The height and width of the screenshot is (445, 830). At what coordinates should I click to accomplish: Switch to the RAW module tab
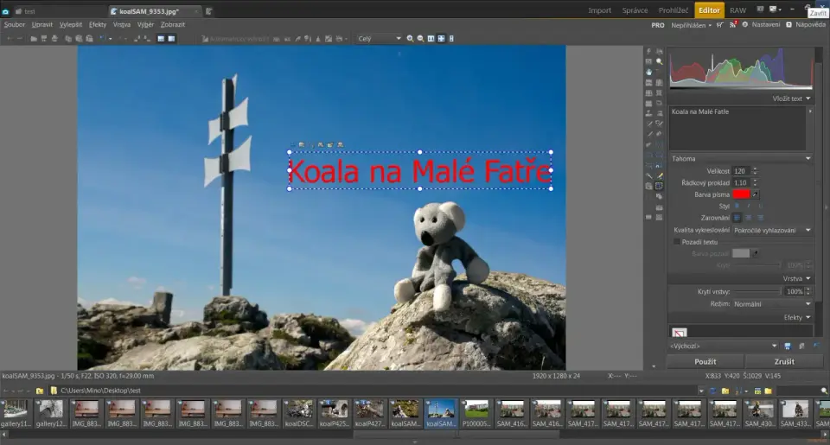point(737,10)
